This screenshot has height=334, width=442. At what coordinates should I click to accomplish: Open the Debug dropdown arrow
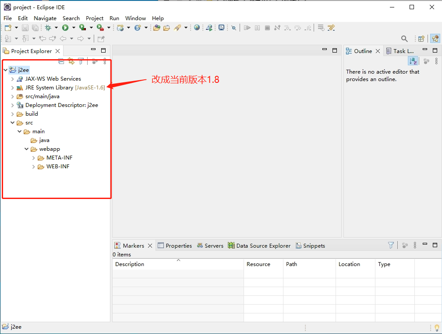tap(56, 28)
